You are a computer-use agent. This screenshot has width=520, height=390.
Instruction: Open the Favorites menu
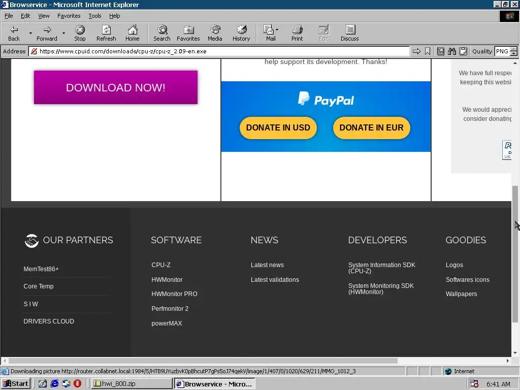(69, 16)
